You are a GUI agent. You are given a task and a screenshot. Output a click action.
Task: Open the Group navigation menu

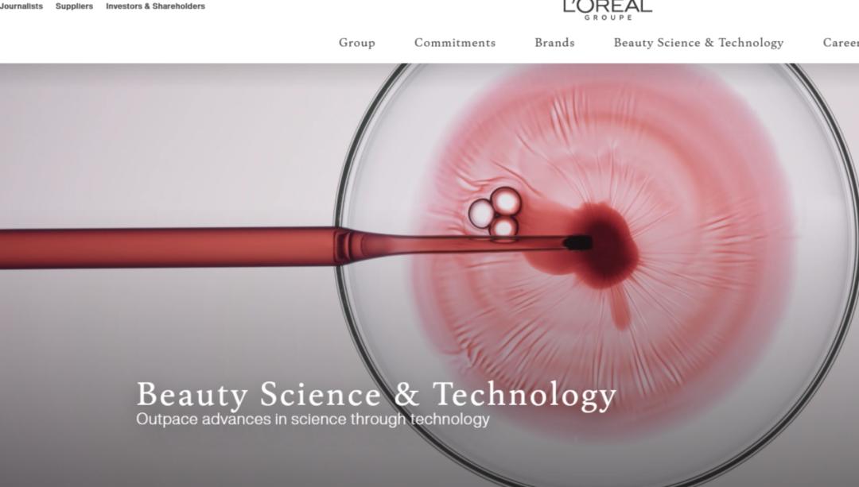click(356, 43)
